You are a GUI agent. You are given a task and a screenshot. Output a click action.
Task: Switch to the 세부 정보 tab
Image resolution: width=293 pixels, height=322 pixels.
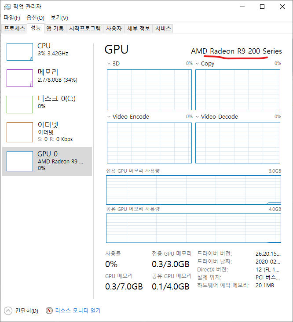[139, 29]
